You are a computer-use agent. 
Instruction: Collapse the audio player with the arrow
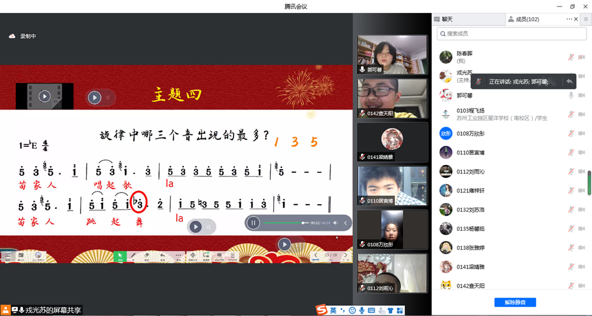pyautogui.click(x=345, y=223)
